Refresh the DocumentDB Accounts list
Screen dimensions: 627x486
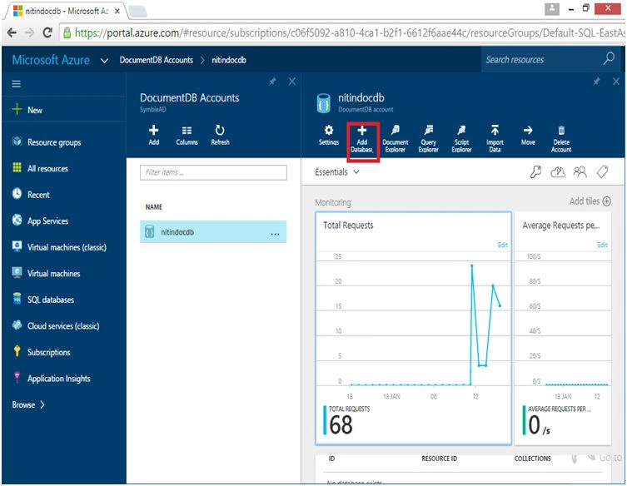(220, 135)
